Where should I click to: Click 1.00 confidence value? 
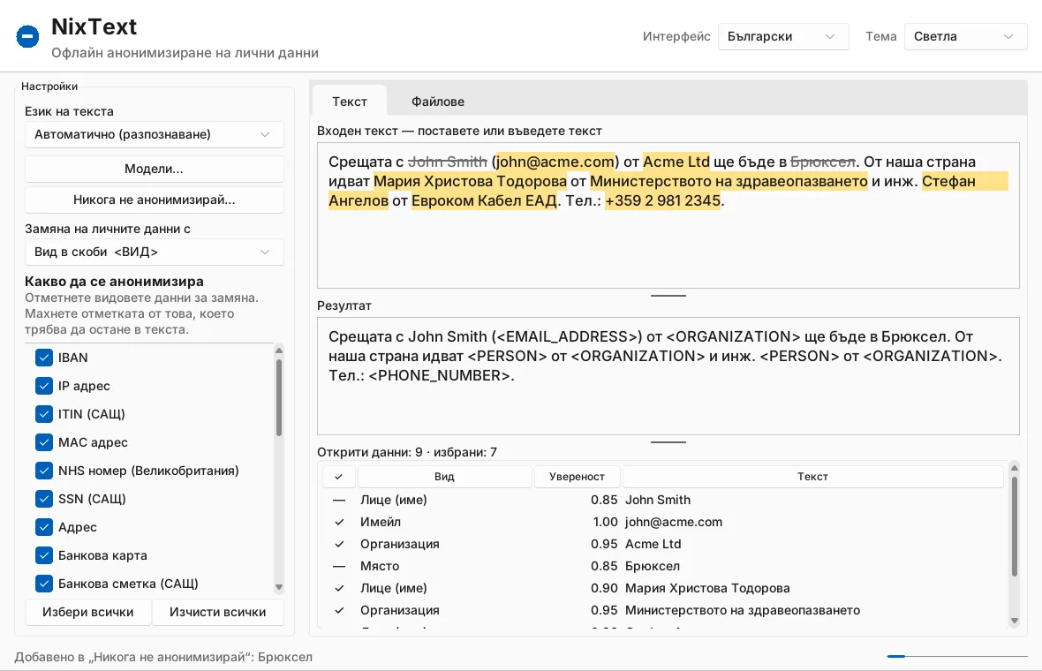(605, 522)
